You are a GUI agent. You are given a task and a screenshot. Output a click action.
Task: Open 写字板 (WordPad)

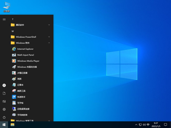click(x=20, y=103)
